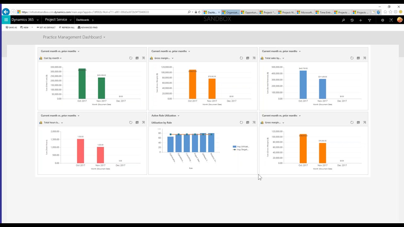The width and height of the screenshot is (404, 227).
Task: Switch to the Organizat... browser tab
Action: [x=230, y=12]
